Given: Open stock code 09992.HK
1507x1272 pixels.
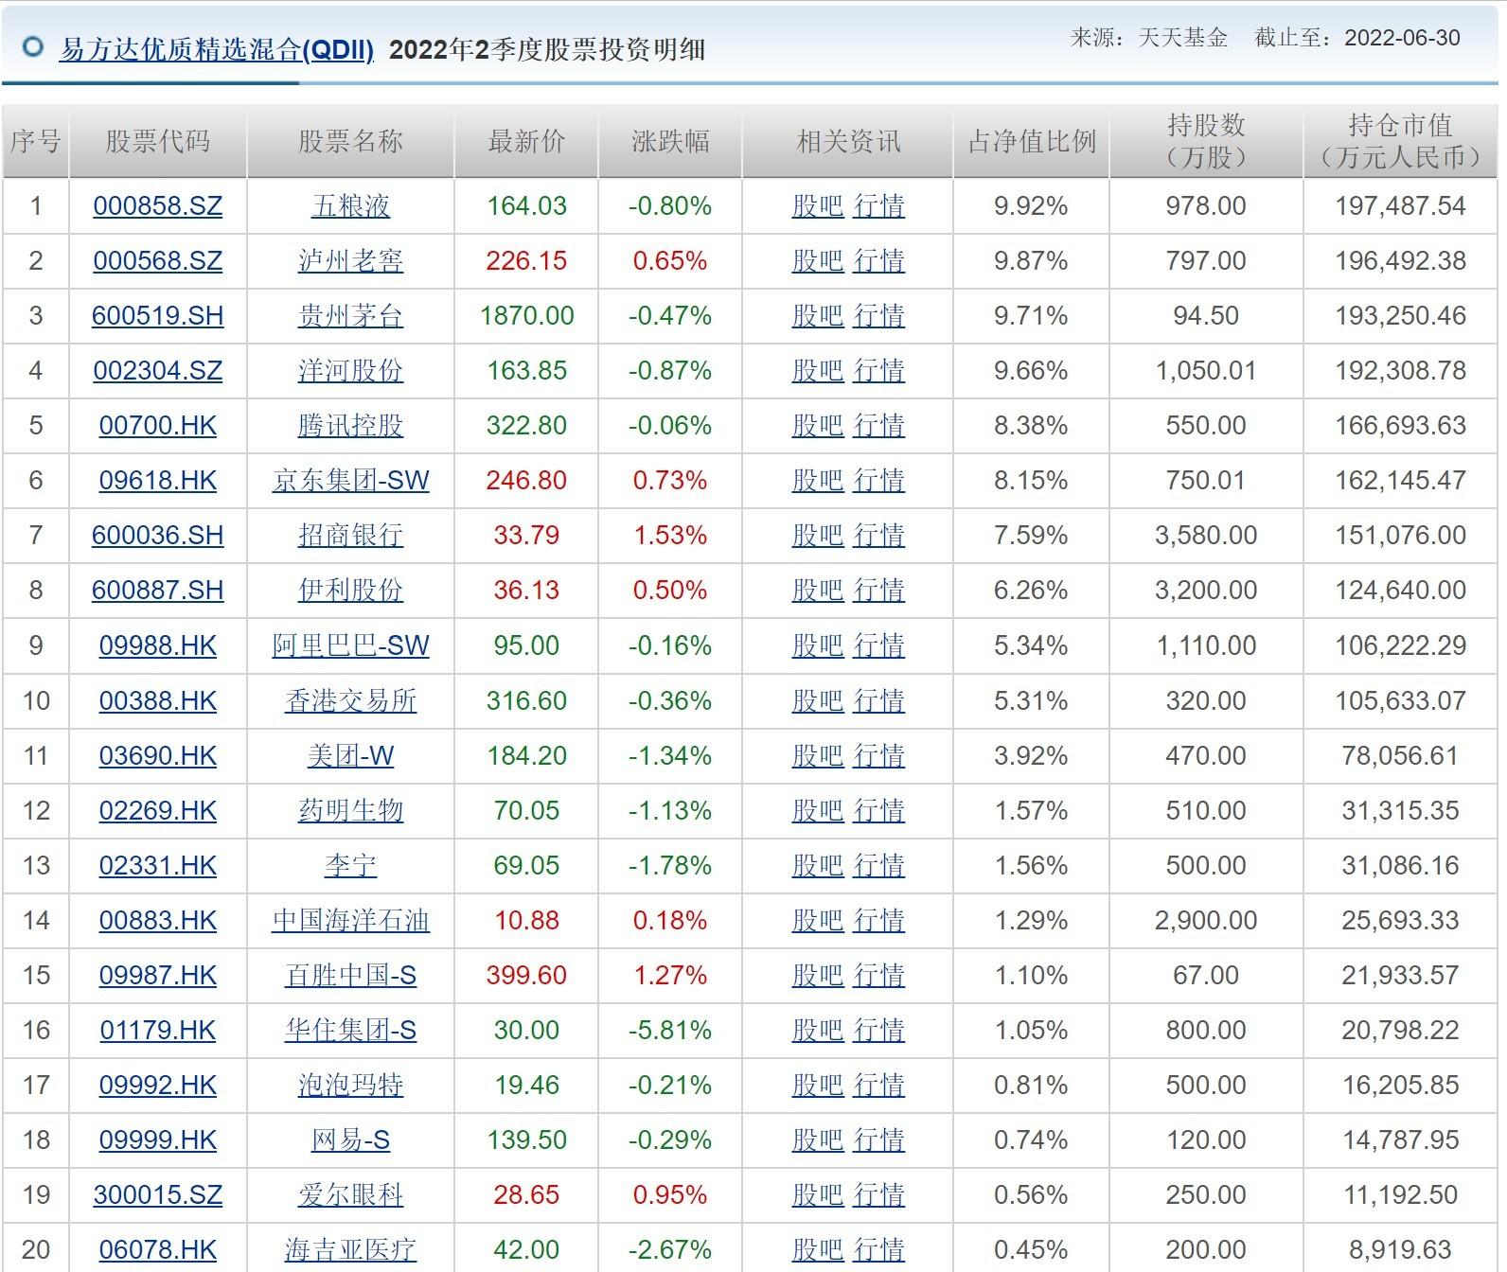Looking at the screenshot, I should 158,1085.
